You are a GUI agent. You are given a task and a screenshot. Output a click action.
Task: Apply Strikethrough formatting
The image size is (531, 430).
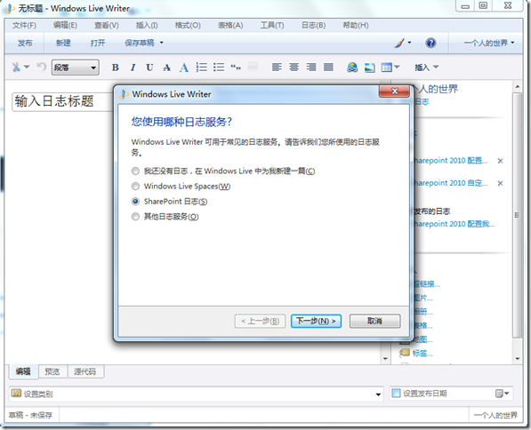point(166,68)
